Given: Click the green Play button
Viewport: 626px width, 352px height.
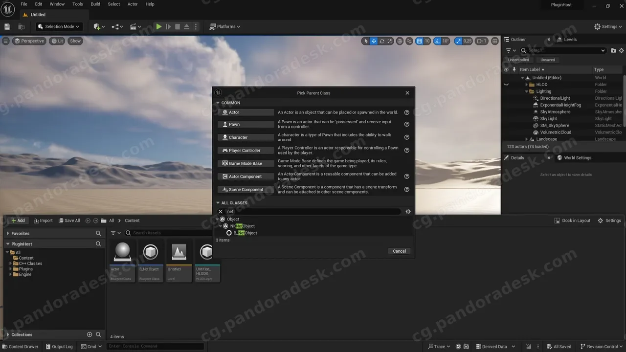Looking at the screenshot, I should [159, 27].
